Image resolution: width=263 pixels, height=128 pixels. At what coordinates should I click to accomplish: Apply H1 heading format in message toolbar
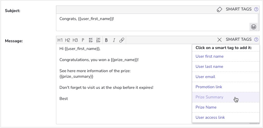(x=60, y=40)
